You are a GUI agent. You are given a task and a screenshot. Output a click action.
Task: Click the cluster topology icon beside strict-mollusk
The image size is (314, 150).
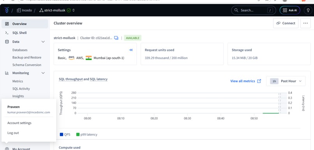(41, 10)
